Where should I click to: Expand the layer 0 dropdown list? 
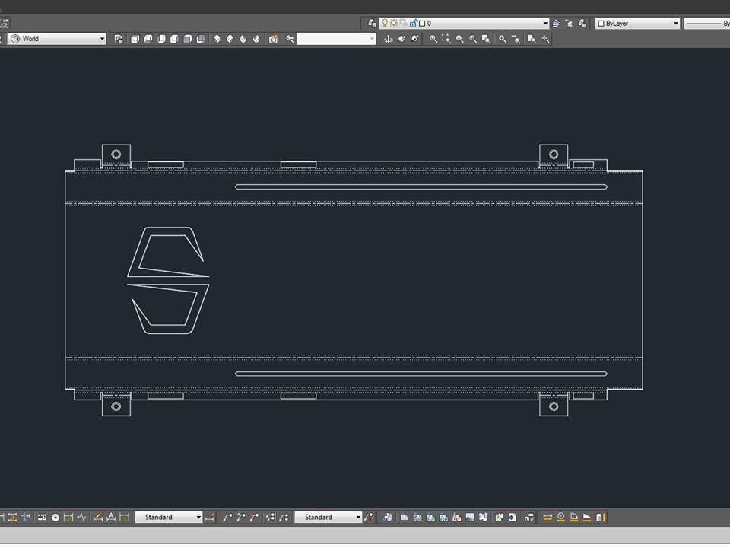(x=545, y=24)
